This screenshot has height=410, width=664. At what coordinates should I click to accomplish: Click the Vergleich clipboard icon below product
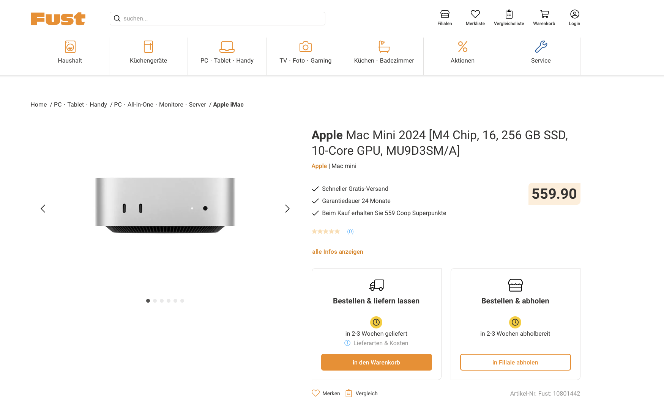point(349,393)
